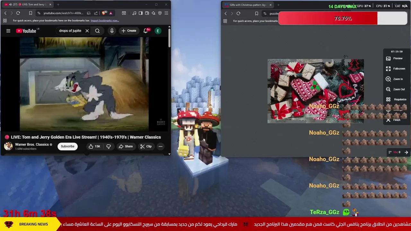
Task: Share the Tom and Jerry live stream
Action: (x=126, y=146)
